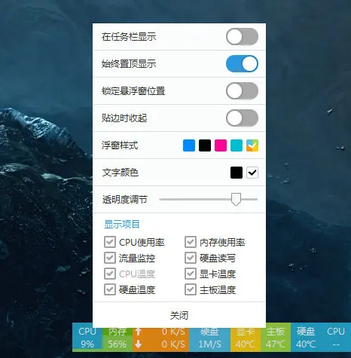Click the 透明度调节 slider handle

click(236, 200)
